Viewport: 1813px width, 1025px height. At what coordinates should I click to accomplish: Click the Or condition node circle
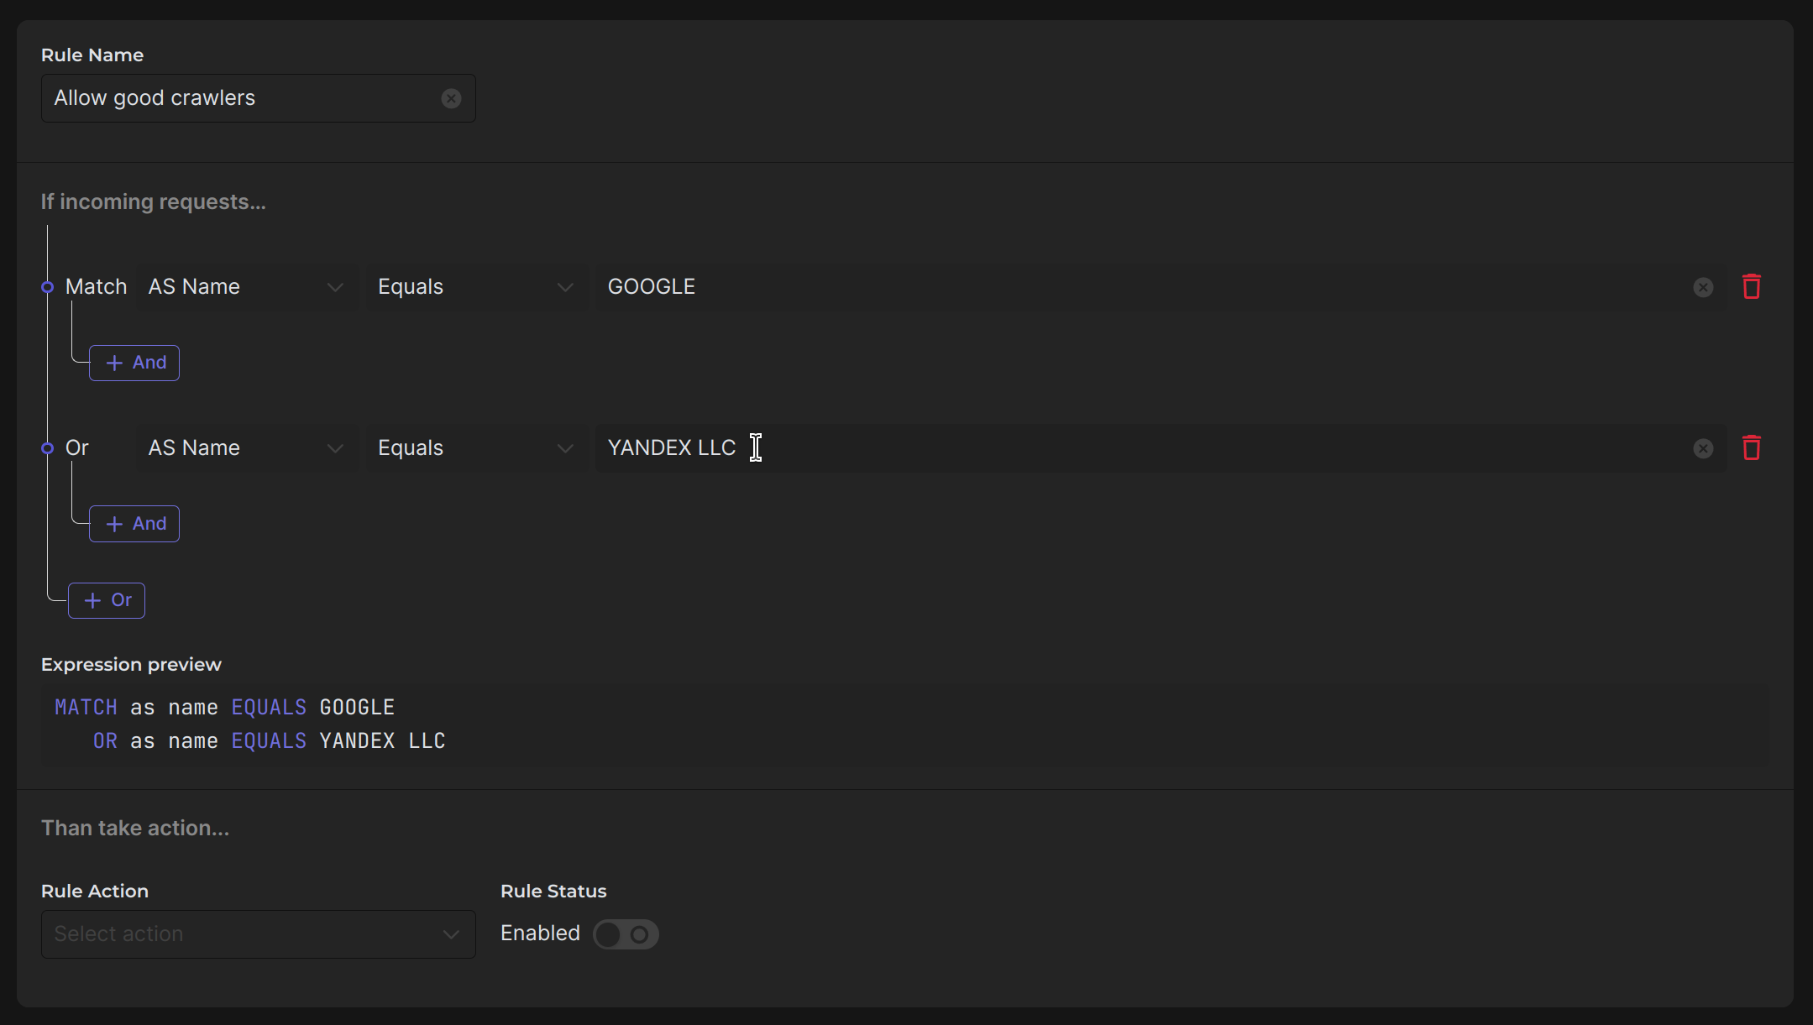coord(48,448)
